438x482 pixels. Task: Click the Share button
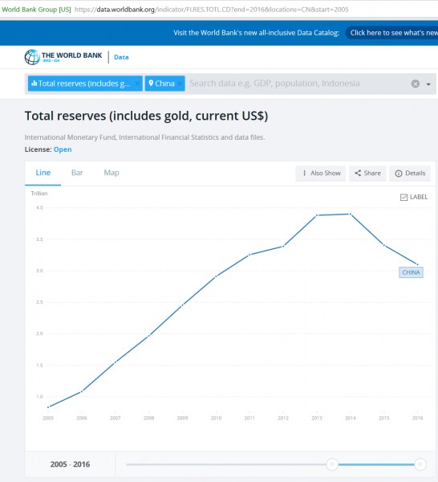(x=367, y=174)
